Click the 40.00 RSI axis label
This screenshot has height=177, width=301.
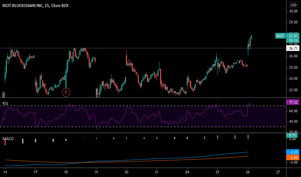click(293, 121)
